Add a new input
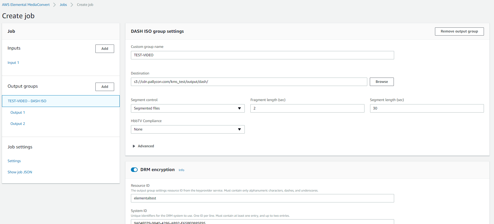This screenshot has width=494, height=224. (x=105, y=49)
